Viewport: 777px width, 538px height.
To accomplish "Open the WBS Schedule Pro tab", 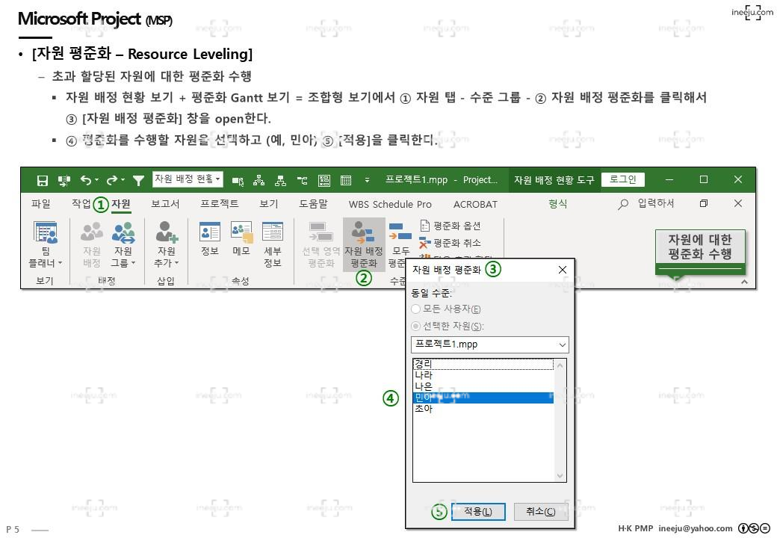I will pyautogui.click(x=390, y=205).
